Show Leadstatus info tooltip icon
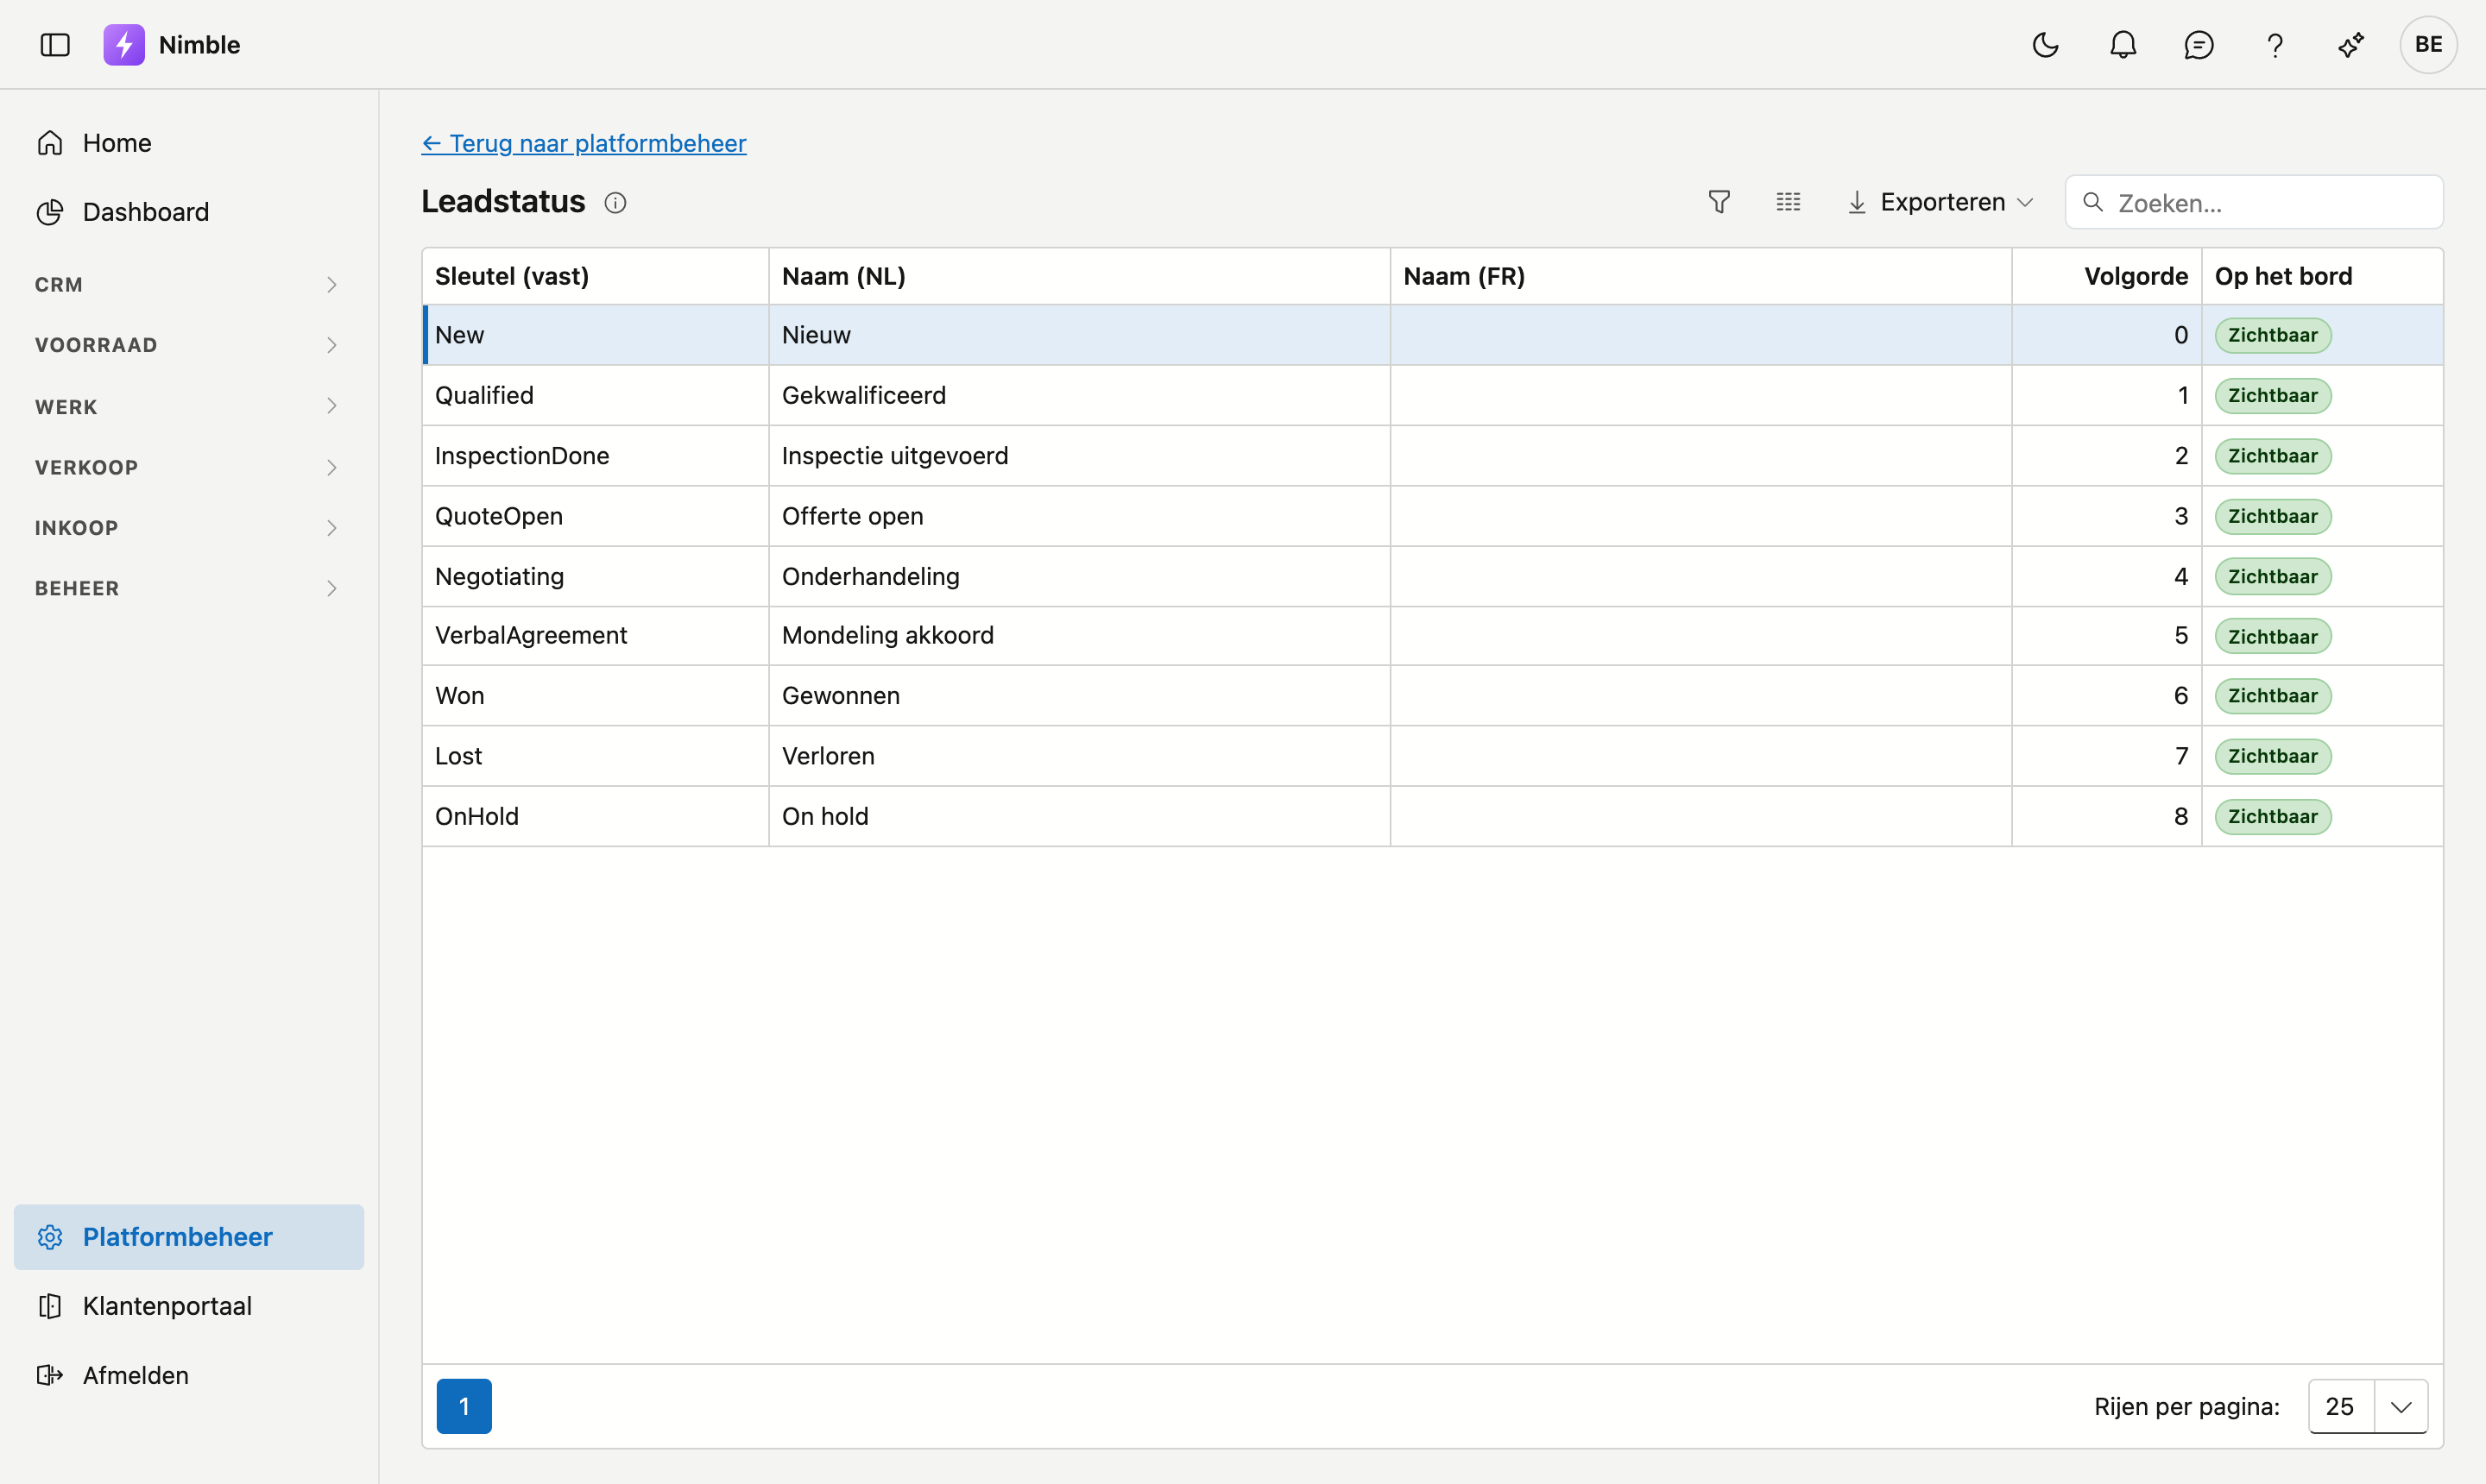The height and width of the screenshot is (1484, 2486). click(615, 203)
